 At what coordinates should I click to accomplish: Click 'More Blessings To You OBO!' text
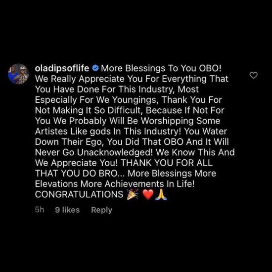[161, 68]
